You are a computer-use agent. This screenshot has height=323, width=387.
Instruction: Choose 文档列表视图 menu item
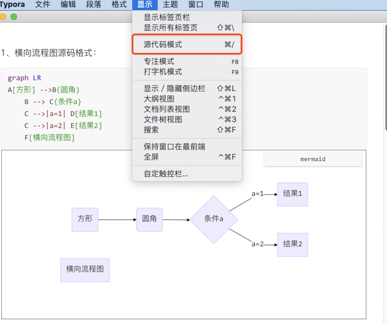coord(187,109)
